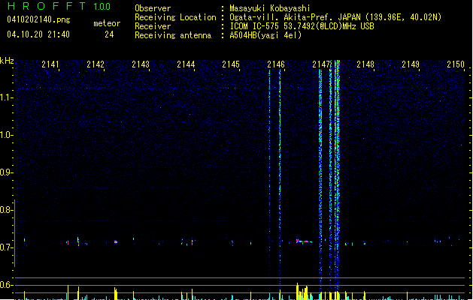Image resolution: width=473 pixels, height=300 pixels.
Task: Select the meteor count value 24
Action: [x=109, y=34]
